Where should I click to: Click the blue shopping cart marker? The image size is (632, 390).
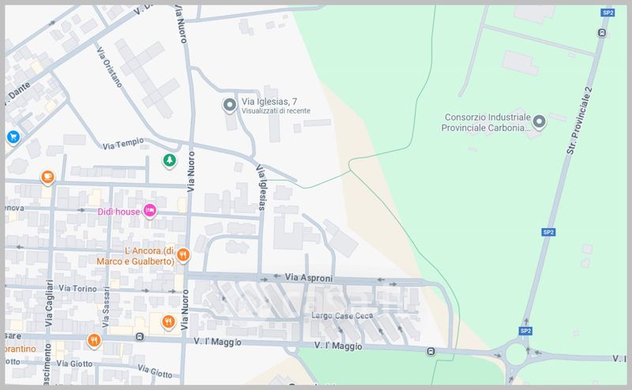pyautogui.click(x=13, y=137)
